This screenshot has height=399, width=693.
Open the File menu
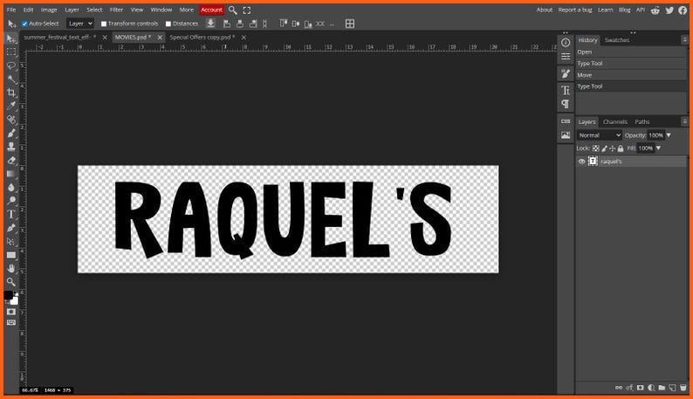point(11,10)
